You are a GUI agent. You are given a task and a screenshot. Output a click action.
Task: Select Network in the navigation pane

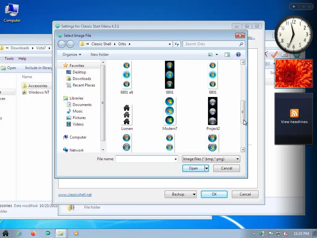click(76, 150)
